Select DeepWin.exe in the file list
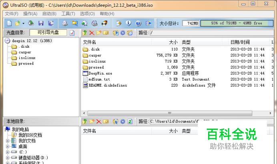The width and height of the screenshot is (277, 164). click(100, 73)
